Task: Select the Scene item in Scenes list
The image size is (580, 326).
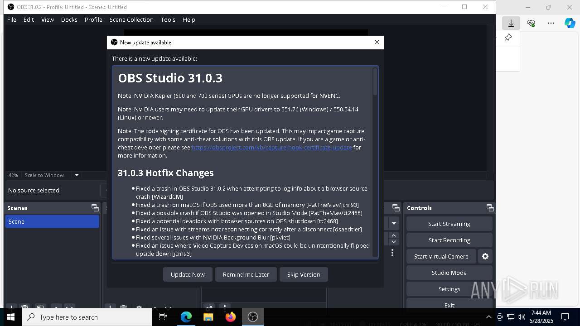Action: click(52, 221)
